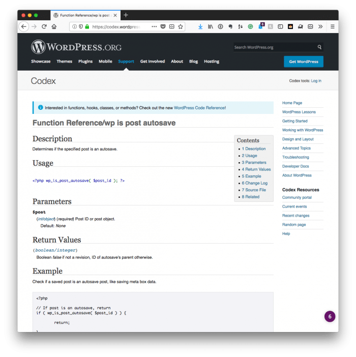Open the browser home page icon
Viewport: 356px width, 357px height.
54,26
